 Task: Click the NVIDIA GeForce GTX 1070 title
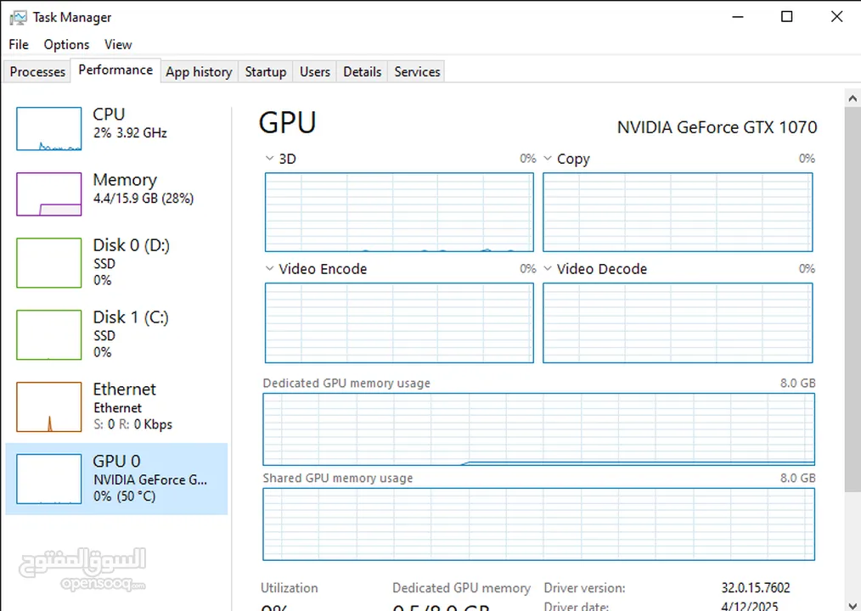pyautogui.click(x=717, y=127)
